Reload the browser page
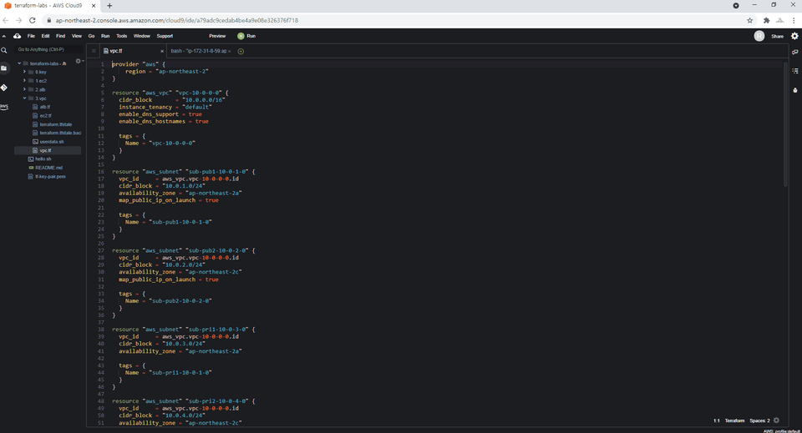 pyautogui.click(x=32, y=20)
